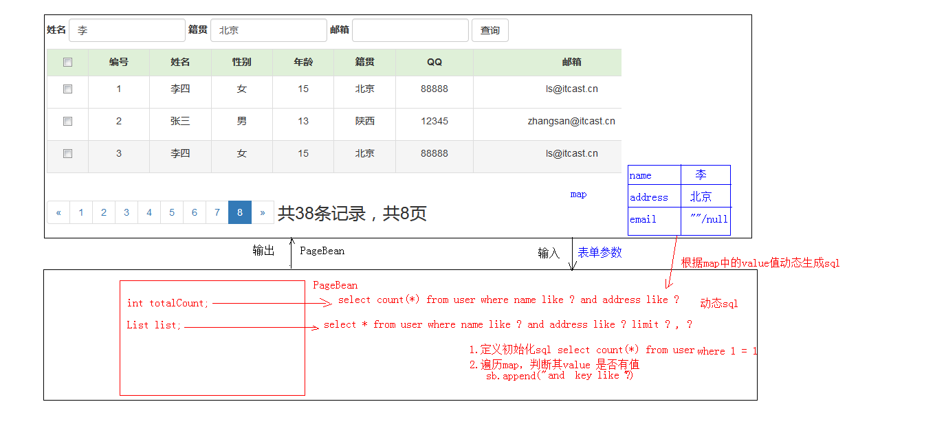Check the checkbox on the third record row

67,153
